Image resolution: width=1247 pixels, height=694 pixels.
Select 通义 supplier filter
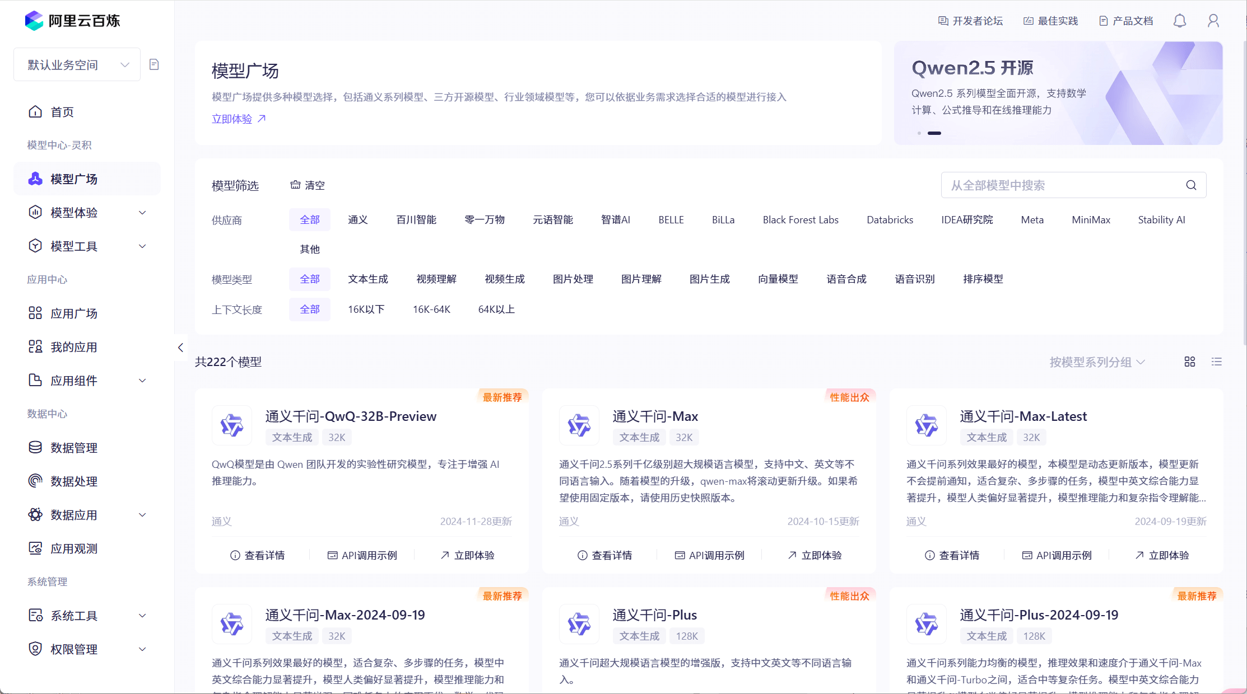tap(357, 220)
